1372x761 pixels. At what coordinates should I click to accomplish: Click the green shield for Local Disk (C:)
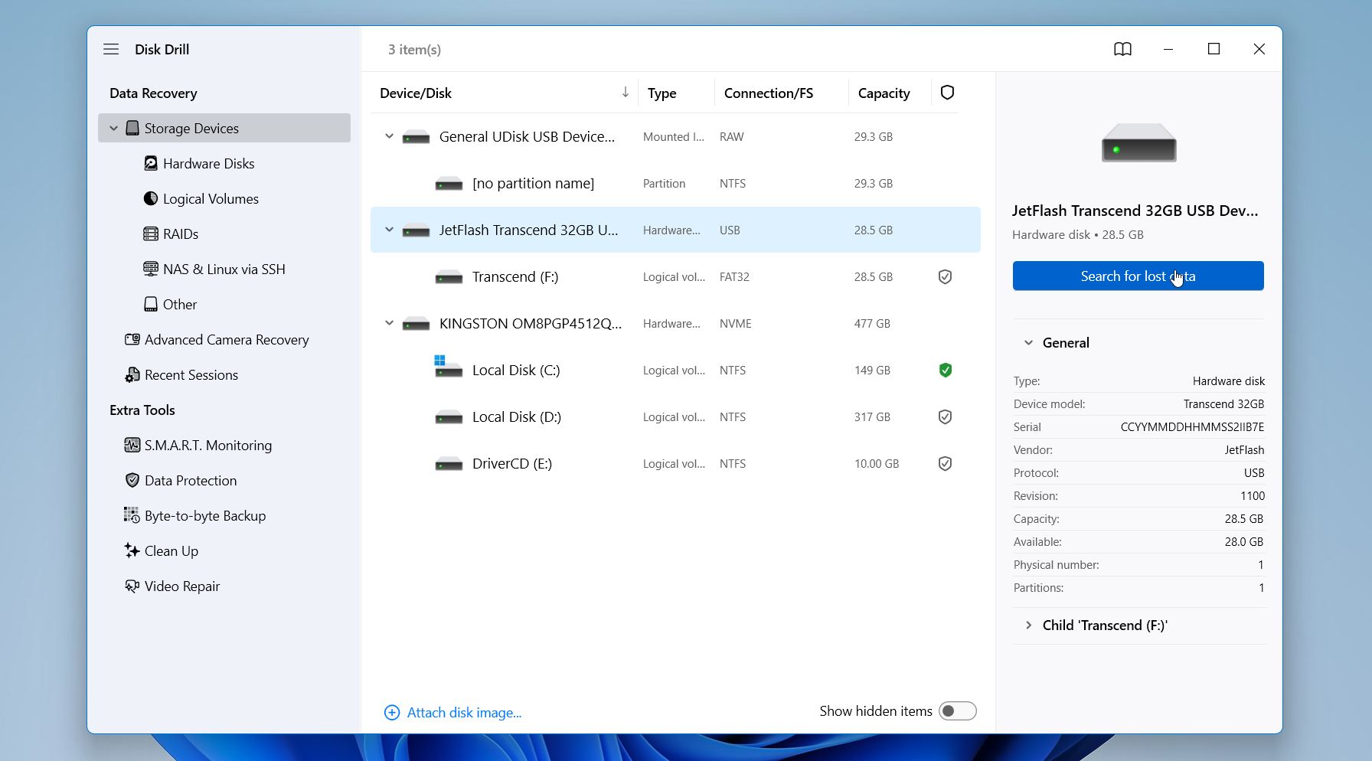[x=945, y=370]
